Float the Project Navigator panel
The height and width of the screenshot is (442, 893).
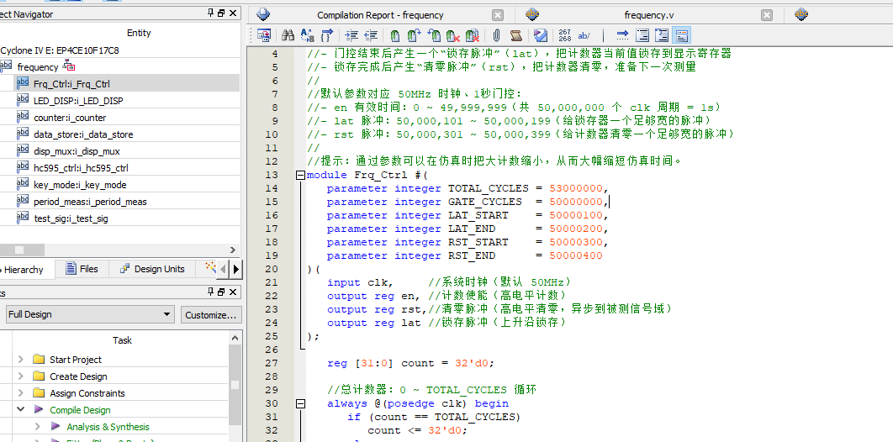pyautogui.click(x=221, y=13)
